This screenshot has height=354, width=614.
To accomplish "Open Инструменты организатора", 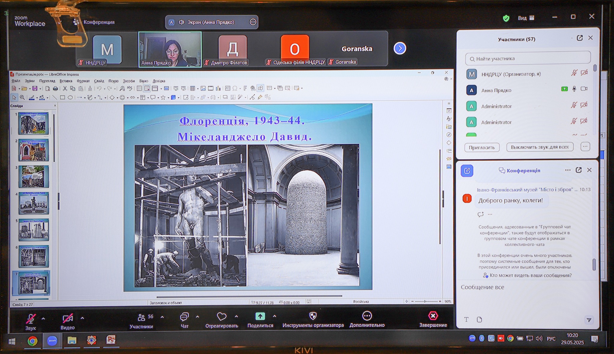I will pyautogui.click(x=313, y=320).
